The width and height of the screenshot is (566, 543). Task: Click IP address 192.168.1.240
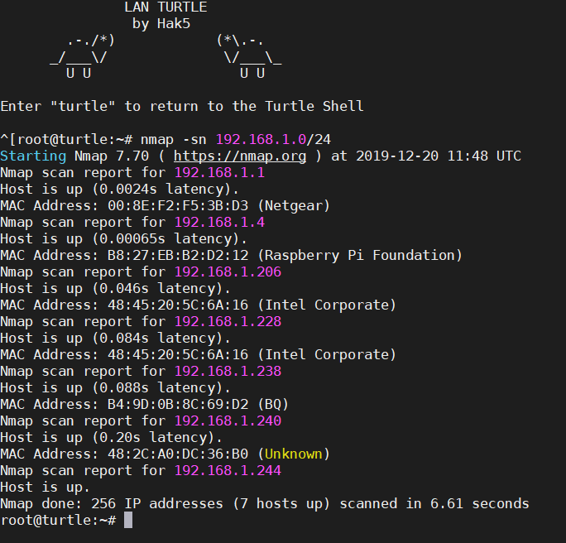tap(228, 421)
